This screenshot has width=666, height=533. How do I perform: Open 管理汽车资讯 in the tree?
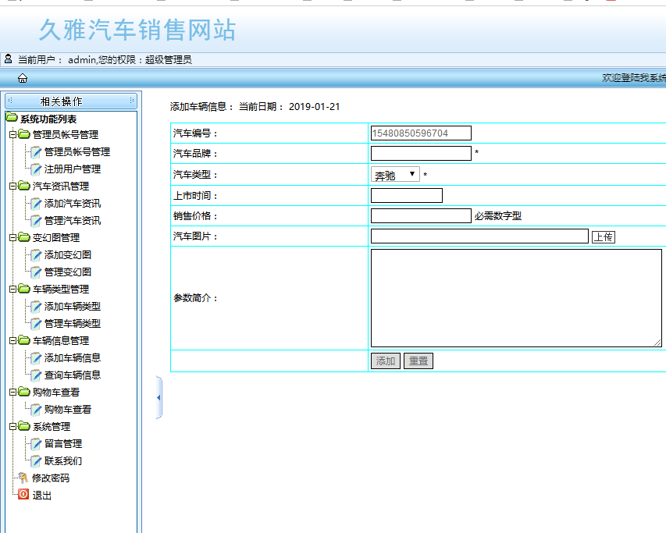tap(72, 221)
